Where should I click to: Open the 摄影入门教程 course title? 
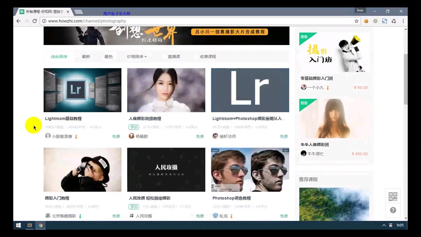tap(57, 198)
